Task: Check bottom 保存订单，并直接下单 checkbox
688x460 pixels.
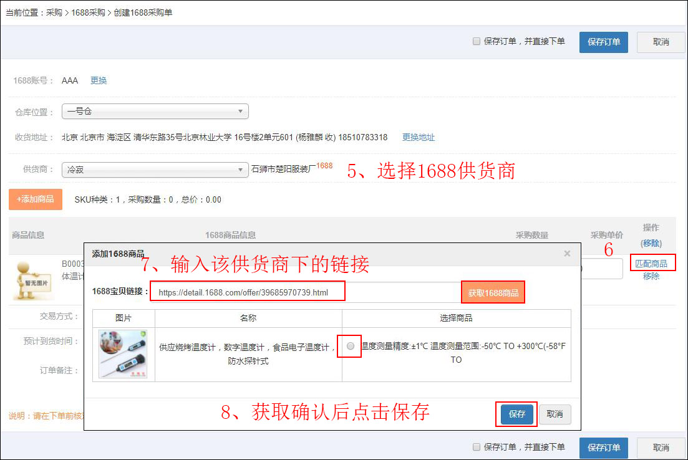Action: pos(477,447)
